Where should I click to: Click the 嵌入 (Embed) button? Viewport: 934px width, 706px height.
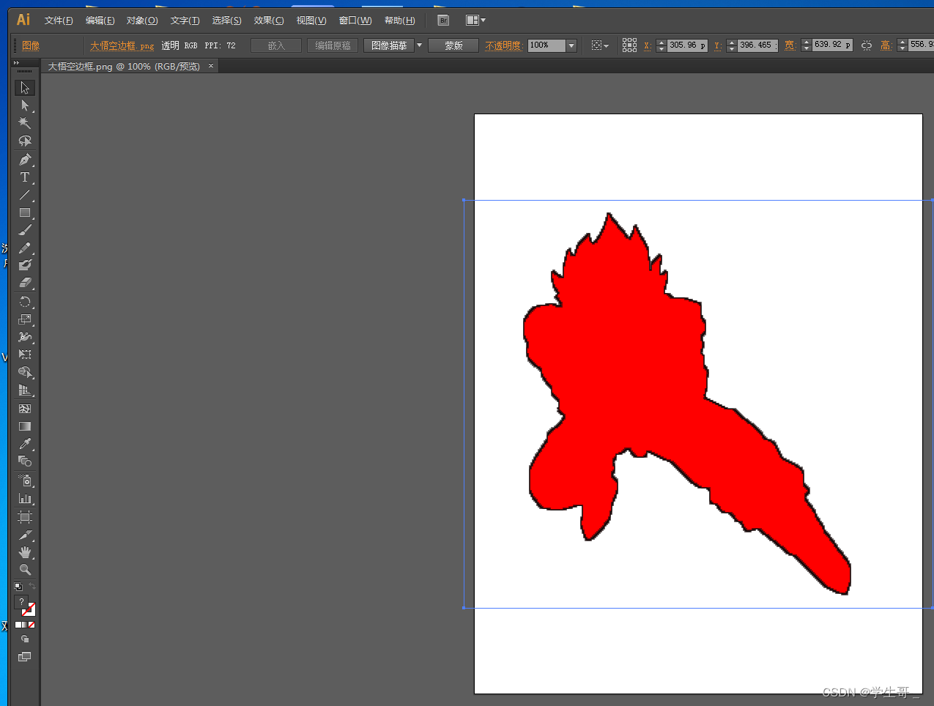click(x=276, y=45)
